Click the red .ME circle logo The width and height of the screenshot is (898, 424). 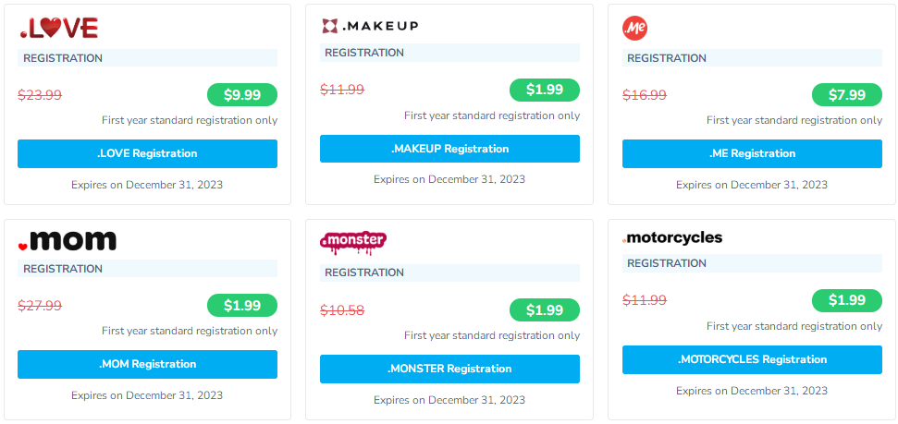635,29
